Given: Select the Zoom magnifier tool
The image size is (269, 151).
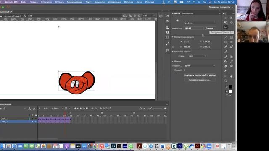Looking at the screenshot, I should 226,81.
